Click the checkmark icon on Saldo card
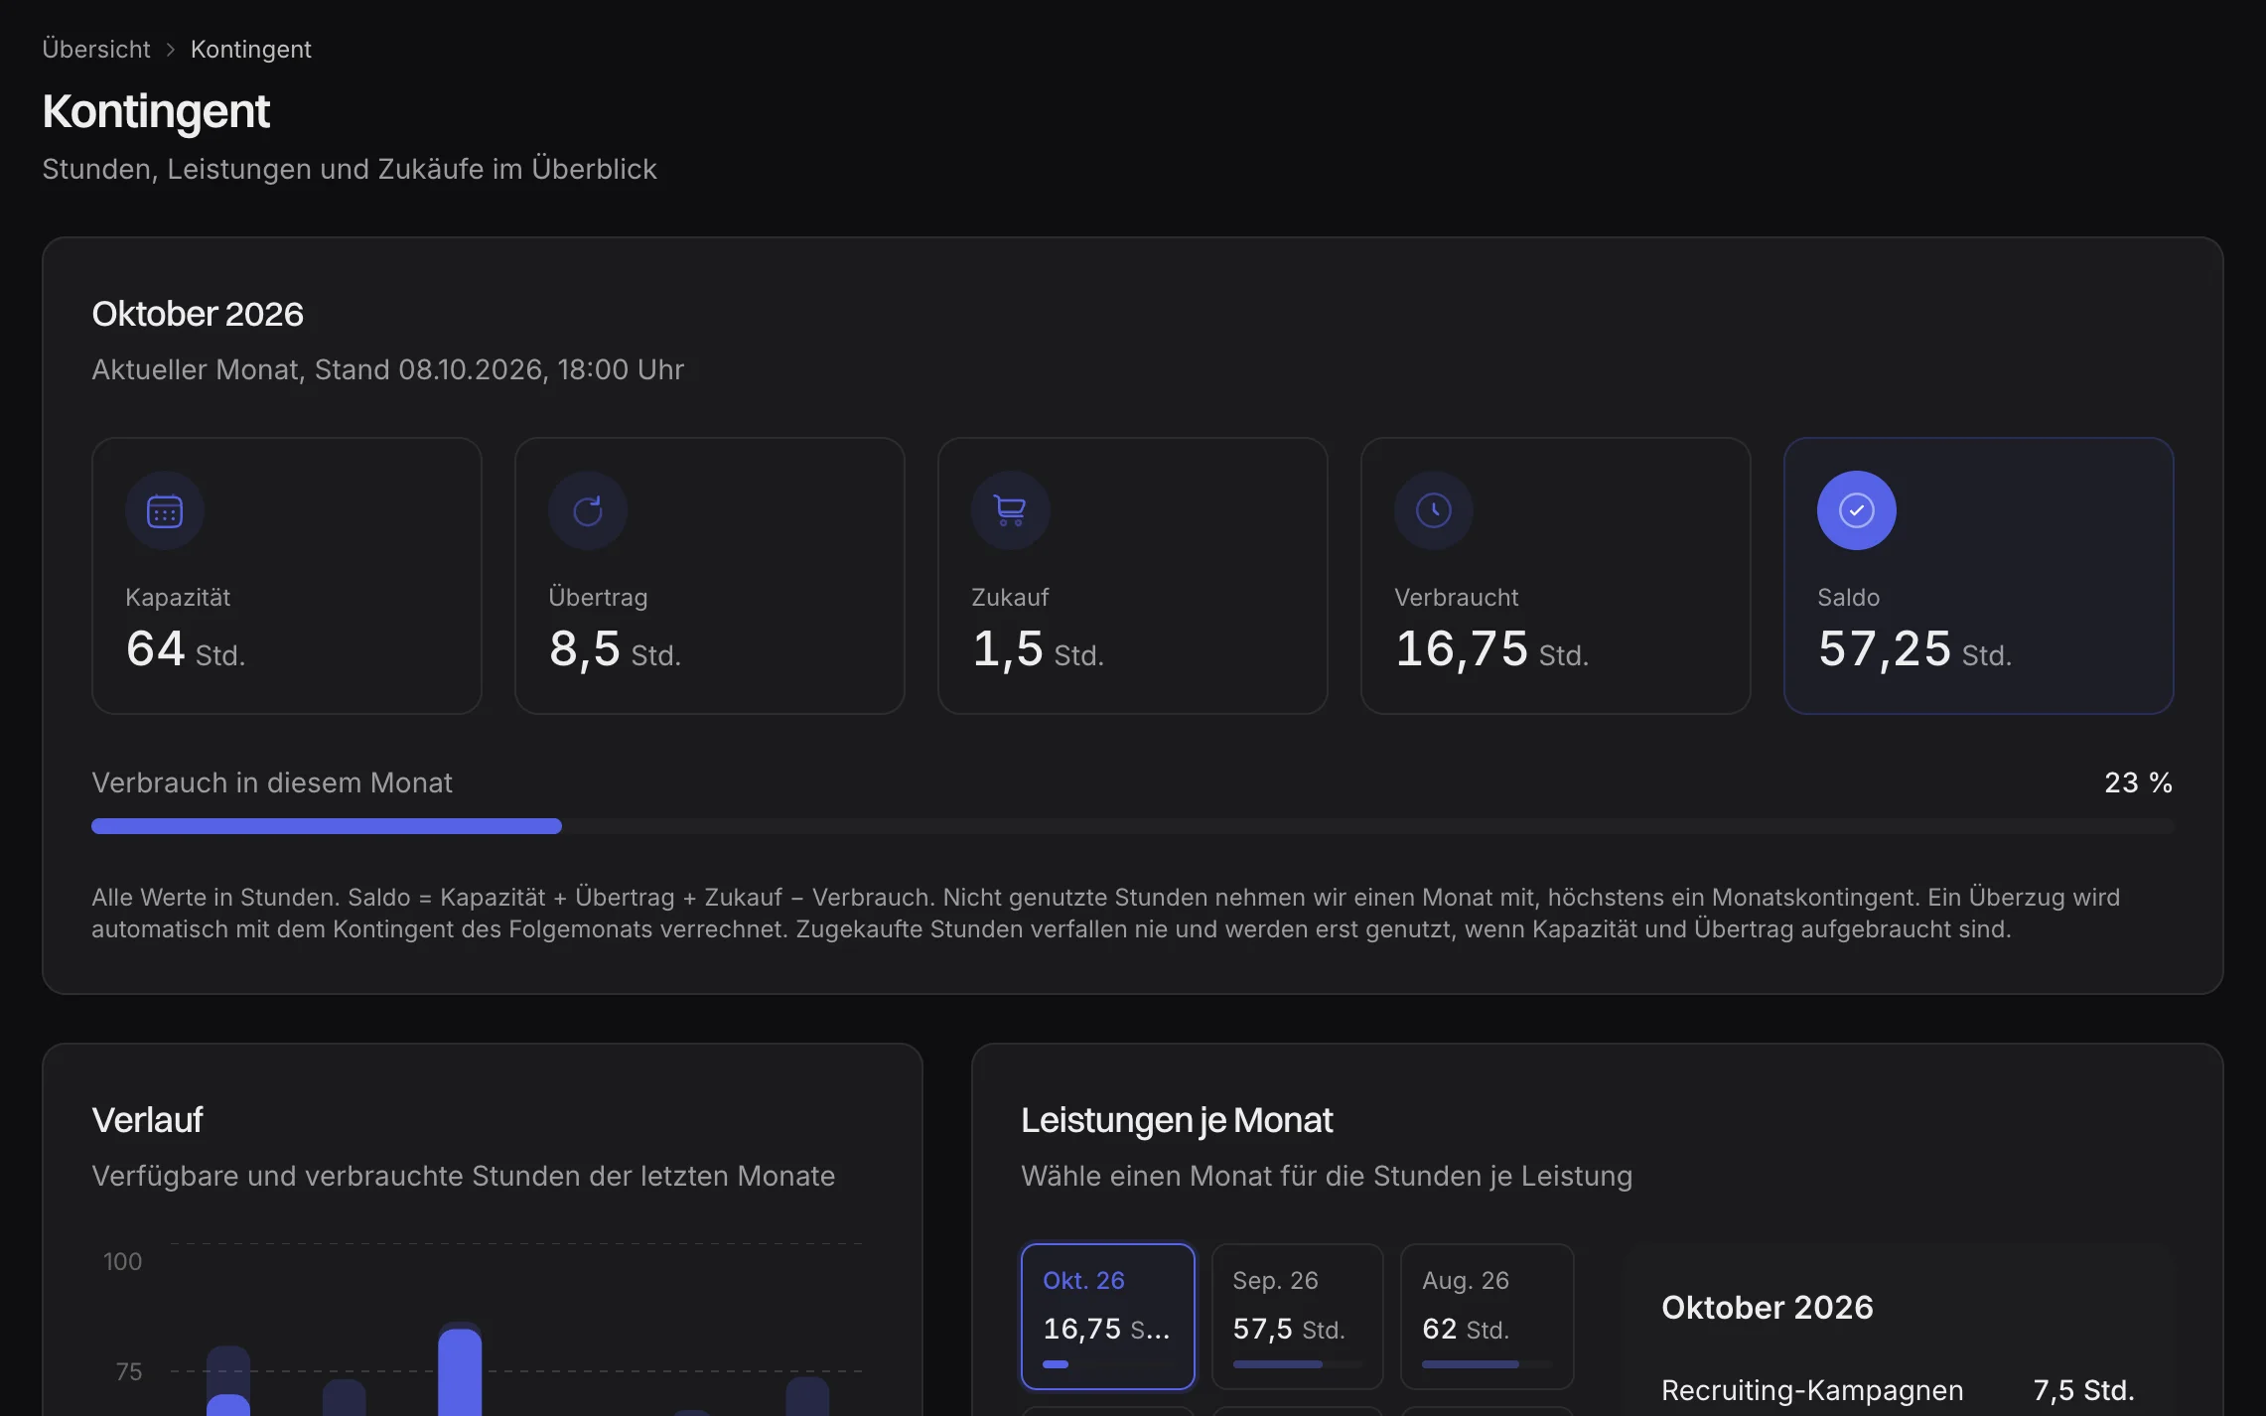This screenshot has height=1416, width=2266. pyautogui.click(x=1857, y=510)
